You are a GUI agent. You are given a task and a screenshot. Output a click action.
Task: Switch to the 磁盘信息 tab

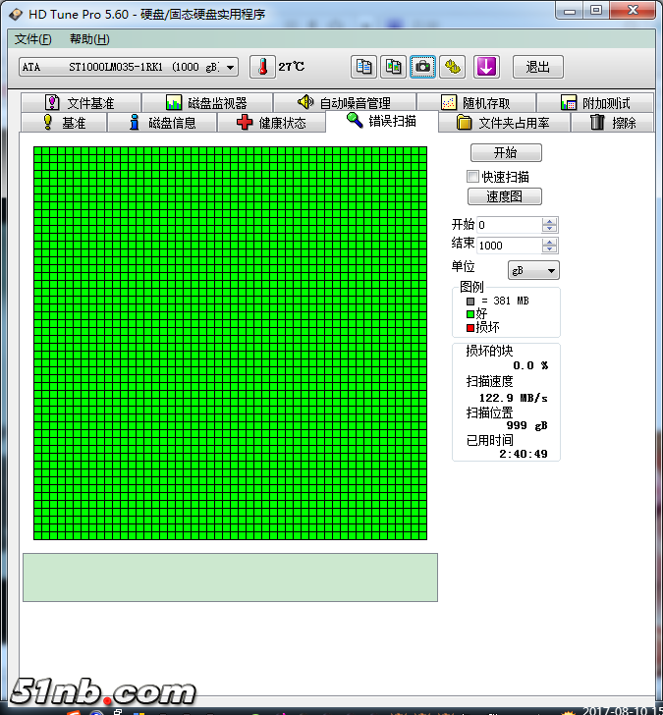[x=163, y=123]
